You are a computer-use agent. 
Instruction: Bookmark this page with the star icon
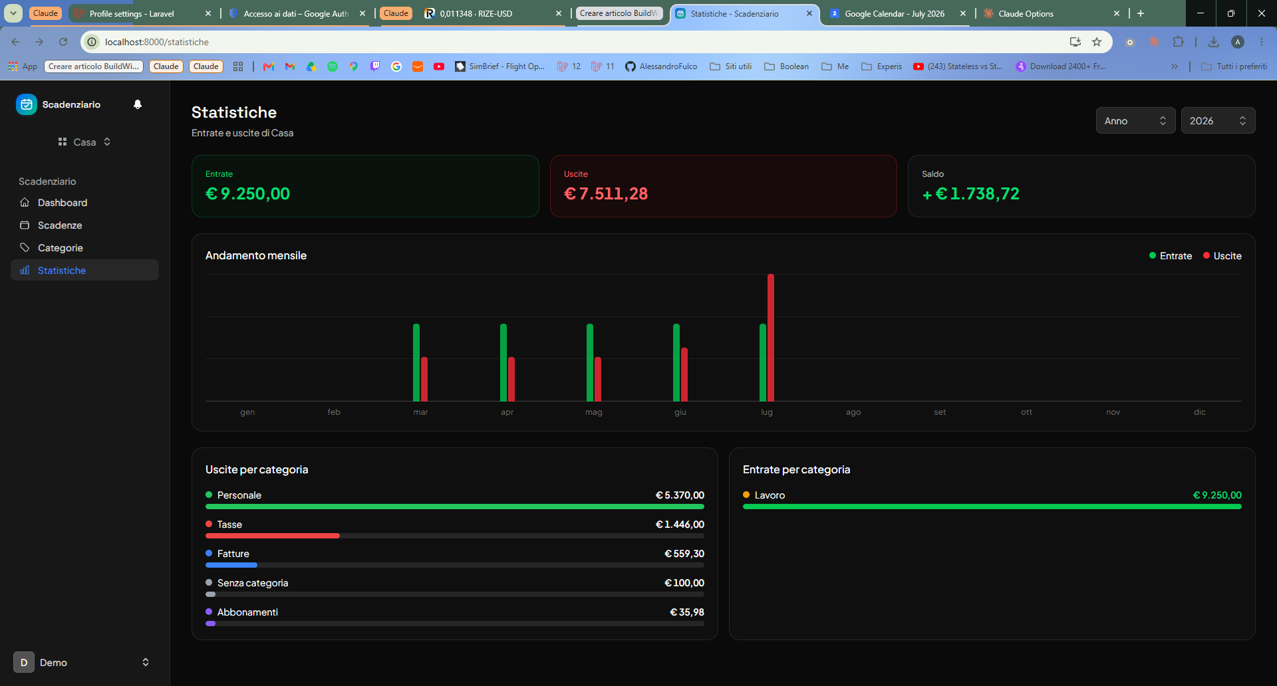click(1097, 42)
